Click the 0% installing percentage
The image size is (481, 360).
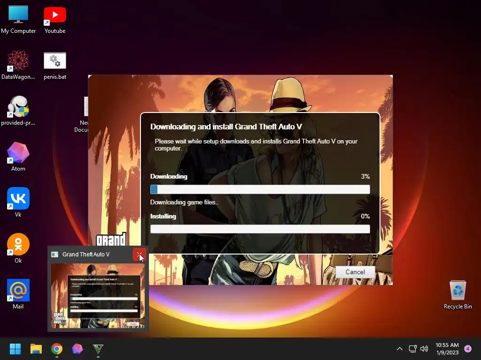tap(365, 216)
